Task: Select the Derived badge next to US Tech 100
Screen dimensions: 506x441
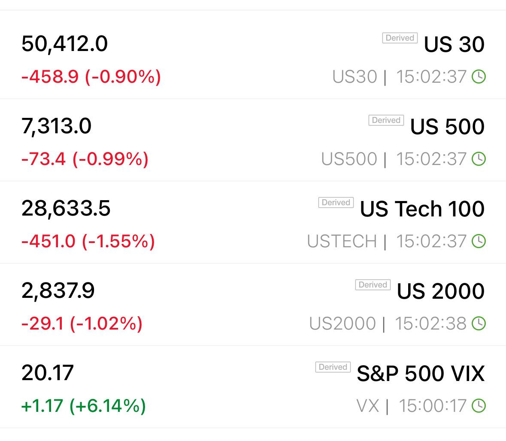Action: [x=336, y=202]
